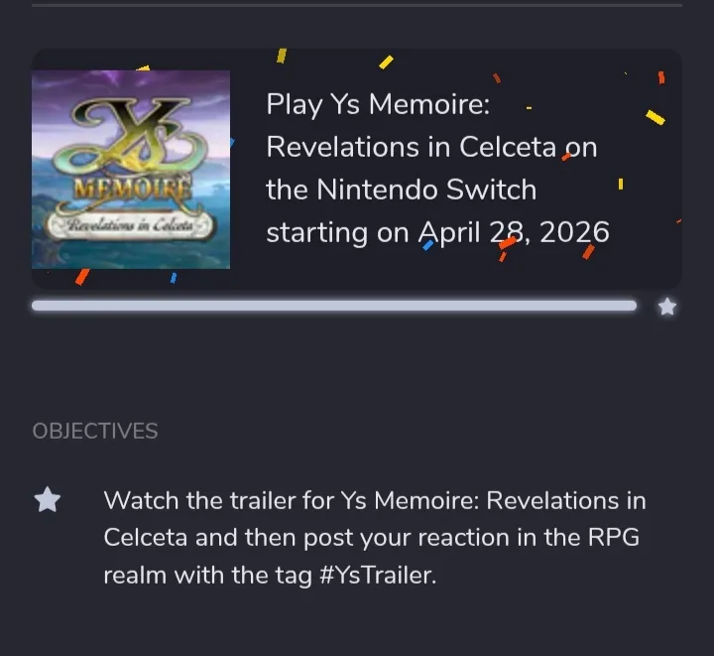
Task: Click 'the Nintendo Switch' text in the title
Action: click(401, 189)
